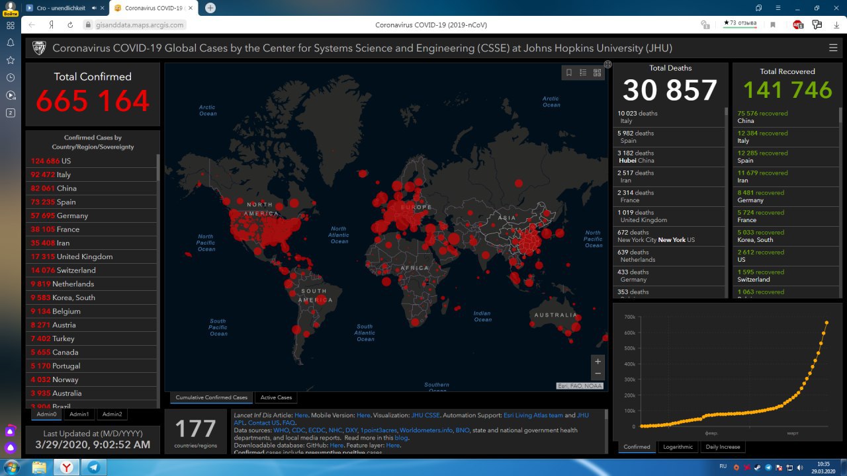Mute audio on Cro tab
The height and width of the screenshot is (476, 847).
coord(94,8)
